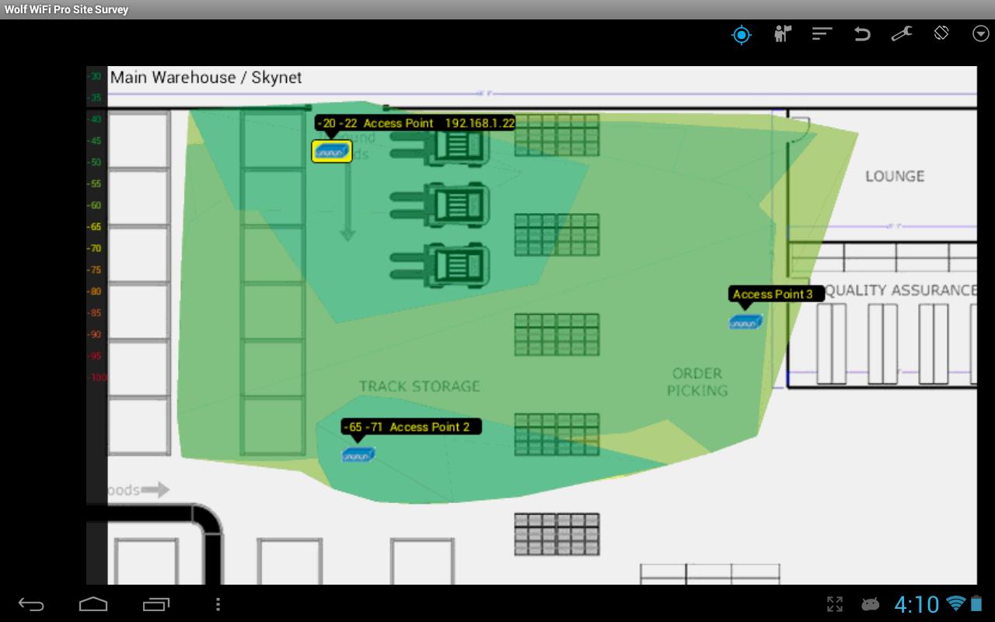Click the "QUALITY ASSURANCE" room label
The width and height of the screenshot is (995, 622).
click(x=901, y=290)
